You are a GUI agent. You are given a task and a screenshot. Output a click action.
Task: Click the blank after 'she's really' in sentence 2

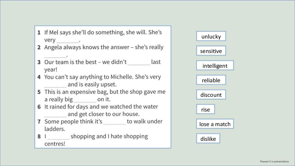click(x=55, y=56)
